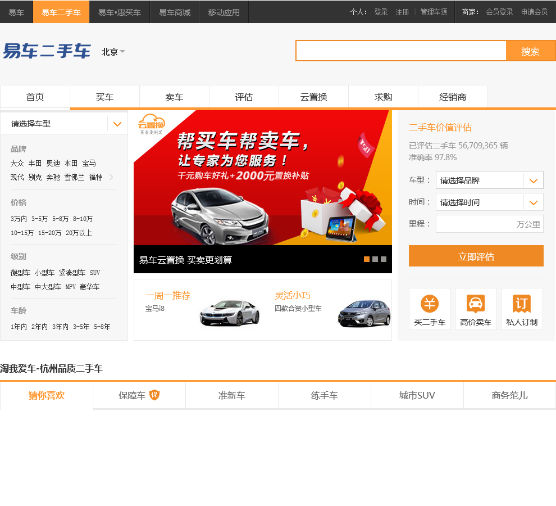Switch to the 猜你喜欢 tab
The height and width of the screenshot is (506, 556).
coord(47,395)
